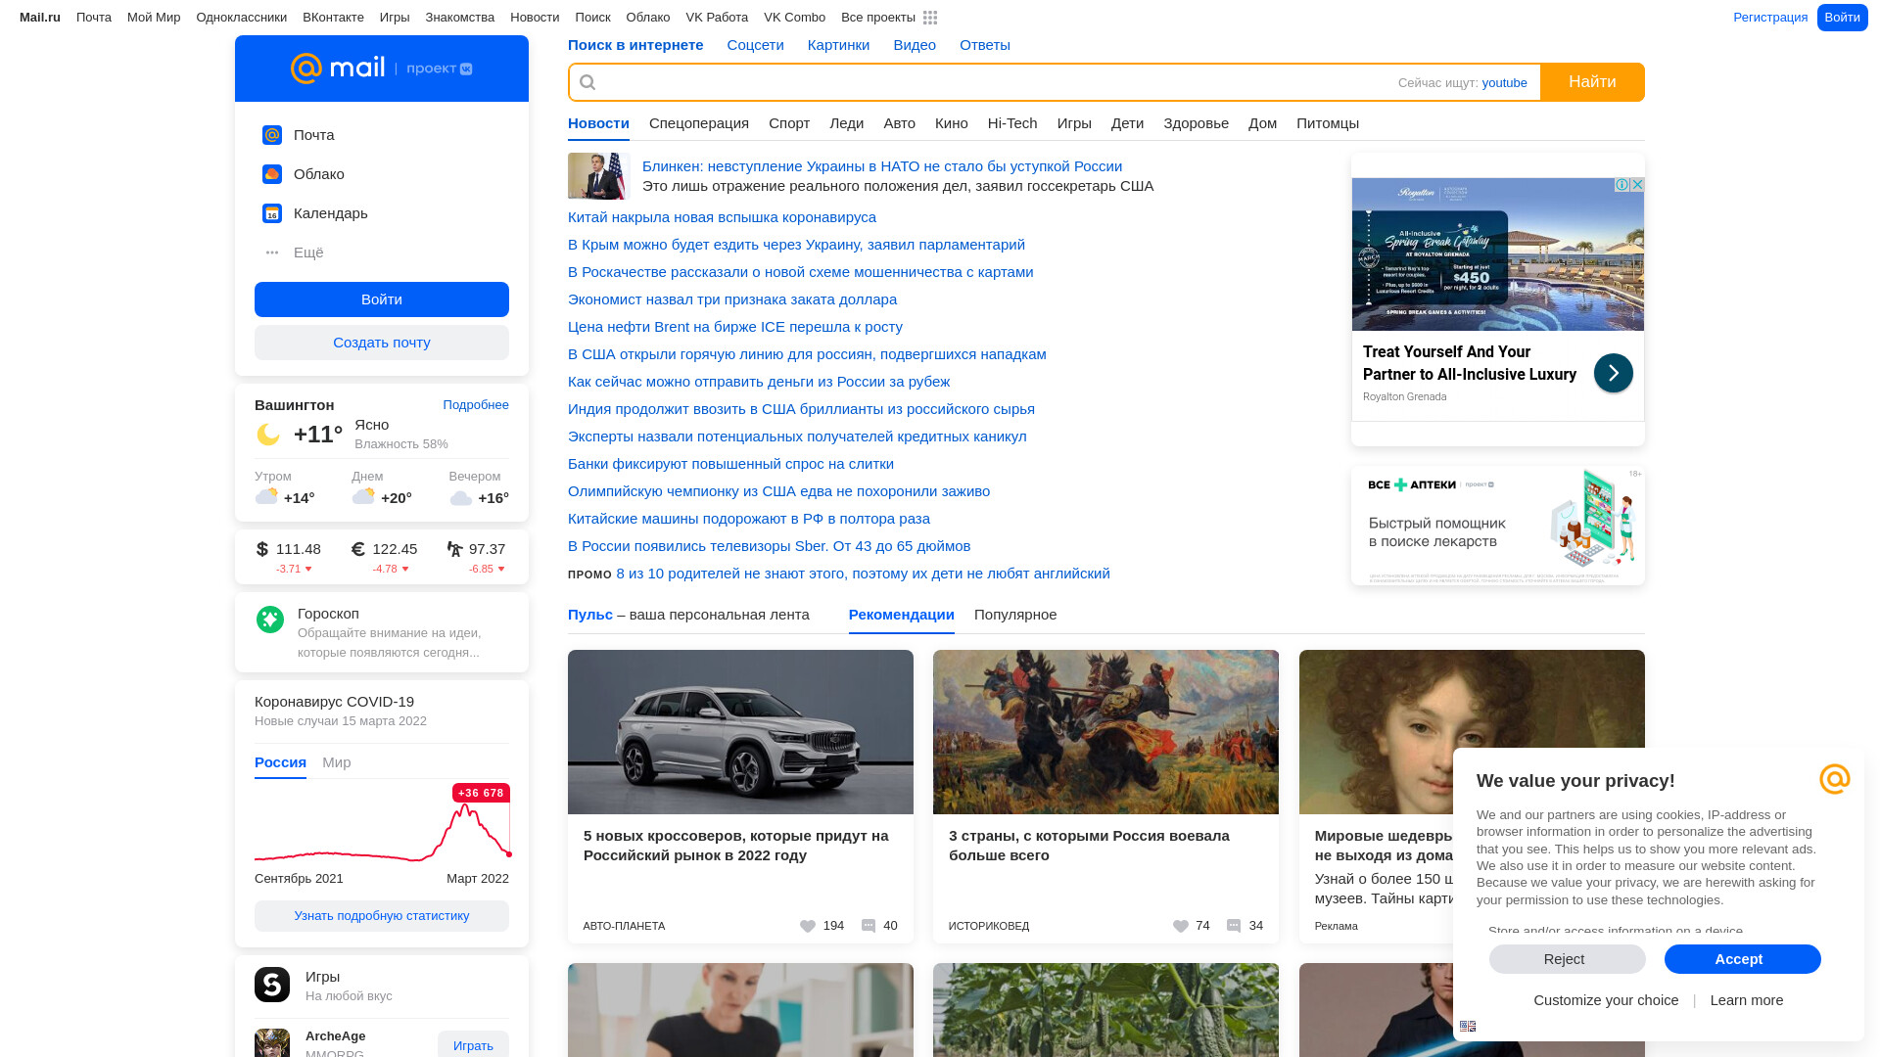Open the Все Аптеки banner ad
Viewport: 1880px width, 1057px height.
point(1498,526)
